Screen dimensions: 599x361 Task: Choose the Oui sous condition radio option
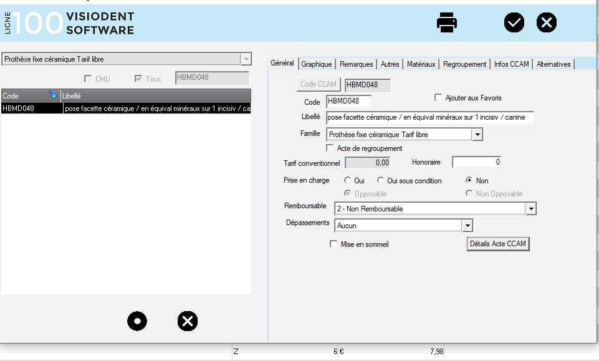380,181
